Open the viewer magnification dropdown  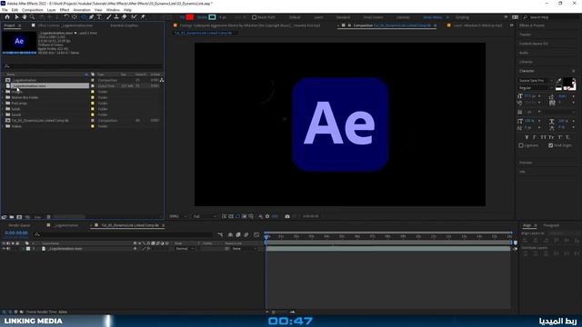[x=178, y=216]
